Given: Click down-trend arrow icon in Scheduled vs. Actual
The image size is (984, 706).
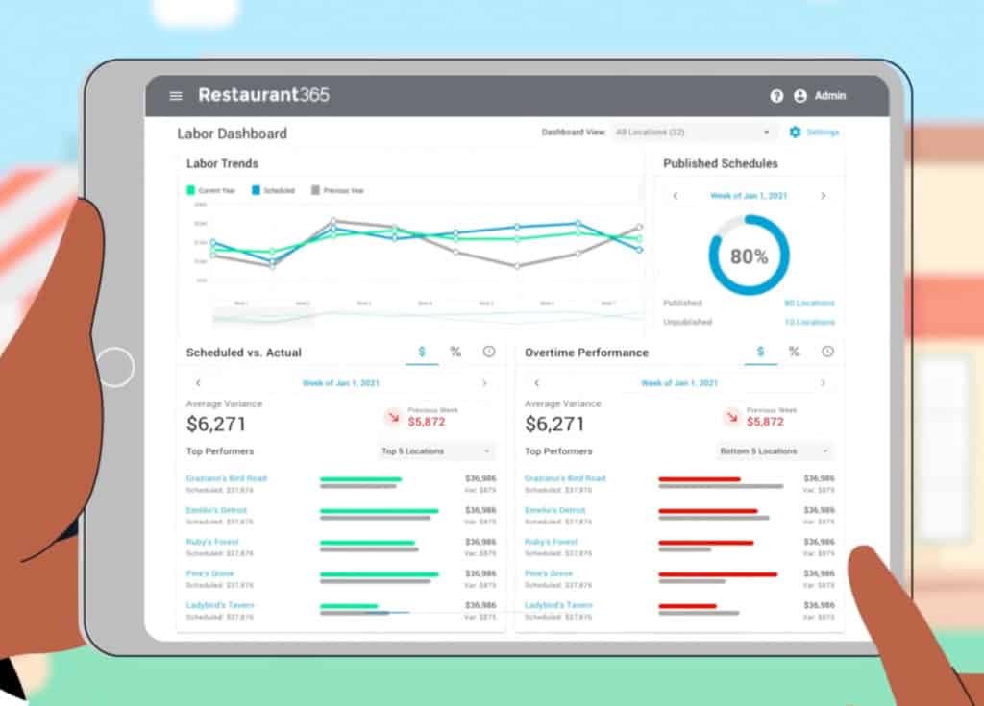Looking at the screenshot, I should click(393, 417).
